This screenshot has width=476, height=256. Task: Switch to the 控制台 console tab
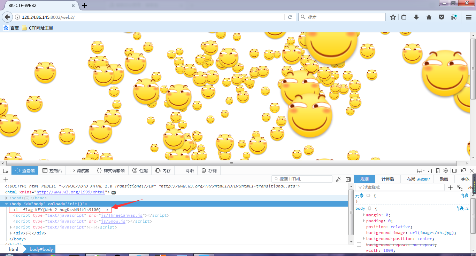tap(52, 170)
